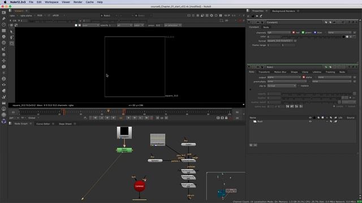Open the Transform nodes move icon
Screen dimensions: 362x203
coord(4,61)
